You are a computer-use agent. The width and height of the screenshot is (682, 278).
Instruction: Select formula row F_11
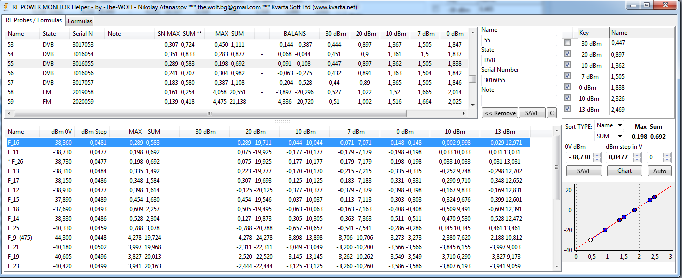268,152
